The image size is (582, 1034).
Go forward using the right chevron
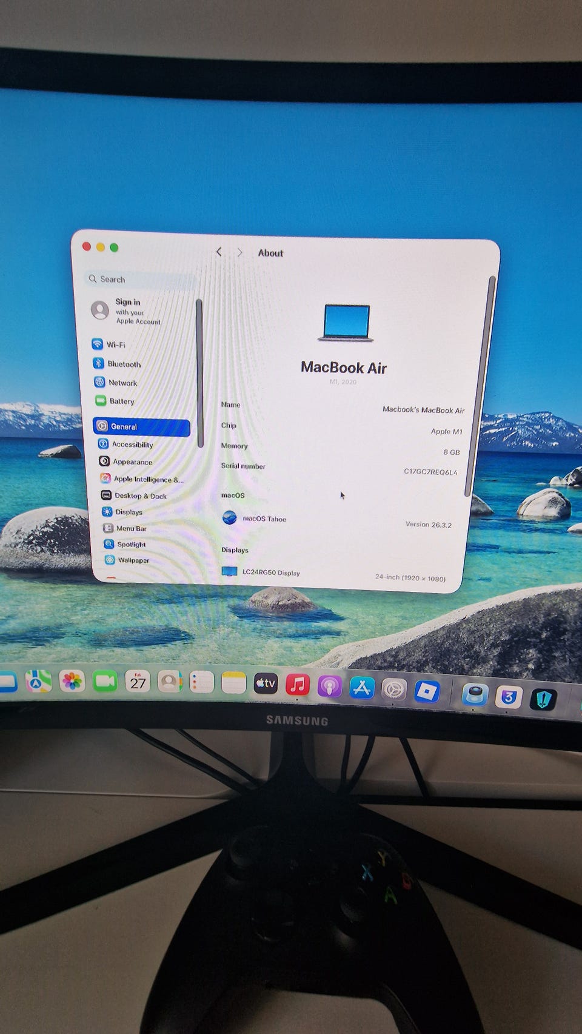pyautogui.click(x=240, y=252)
